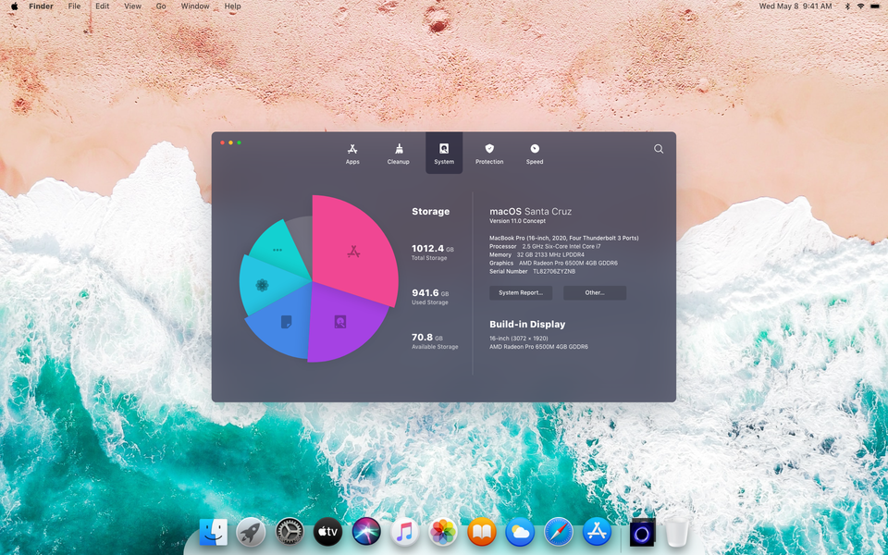The height and width of the screenshot is (555, 888).
Task: Open the Window menu
Action: click(x=195, y=6)
